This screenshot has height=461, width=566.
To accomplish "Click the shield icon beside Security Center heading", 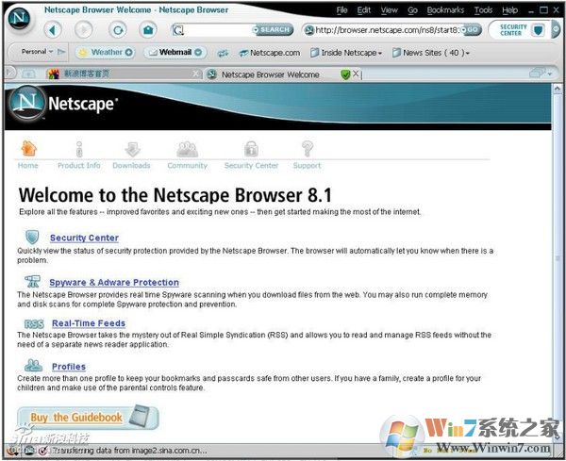I will (32, 237).
